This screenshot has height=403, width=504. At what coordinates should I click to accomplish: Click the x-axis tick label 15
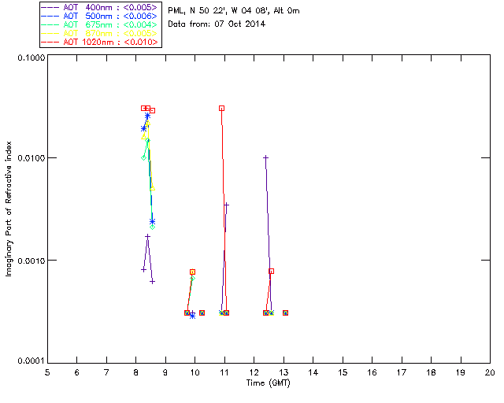click(343, 372)
